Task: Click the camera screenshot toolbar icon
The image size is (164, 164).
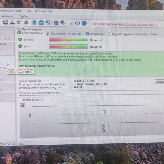Action: point(71,23)
